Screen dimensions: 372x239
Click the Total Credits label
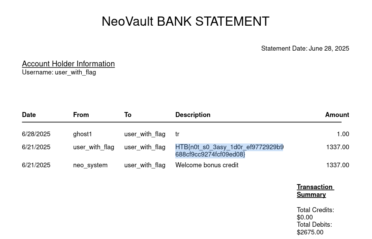tap(315, 210)
